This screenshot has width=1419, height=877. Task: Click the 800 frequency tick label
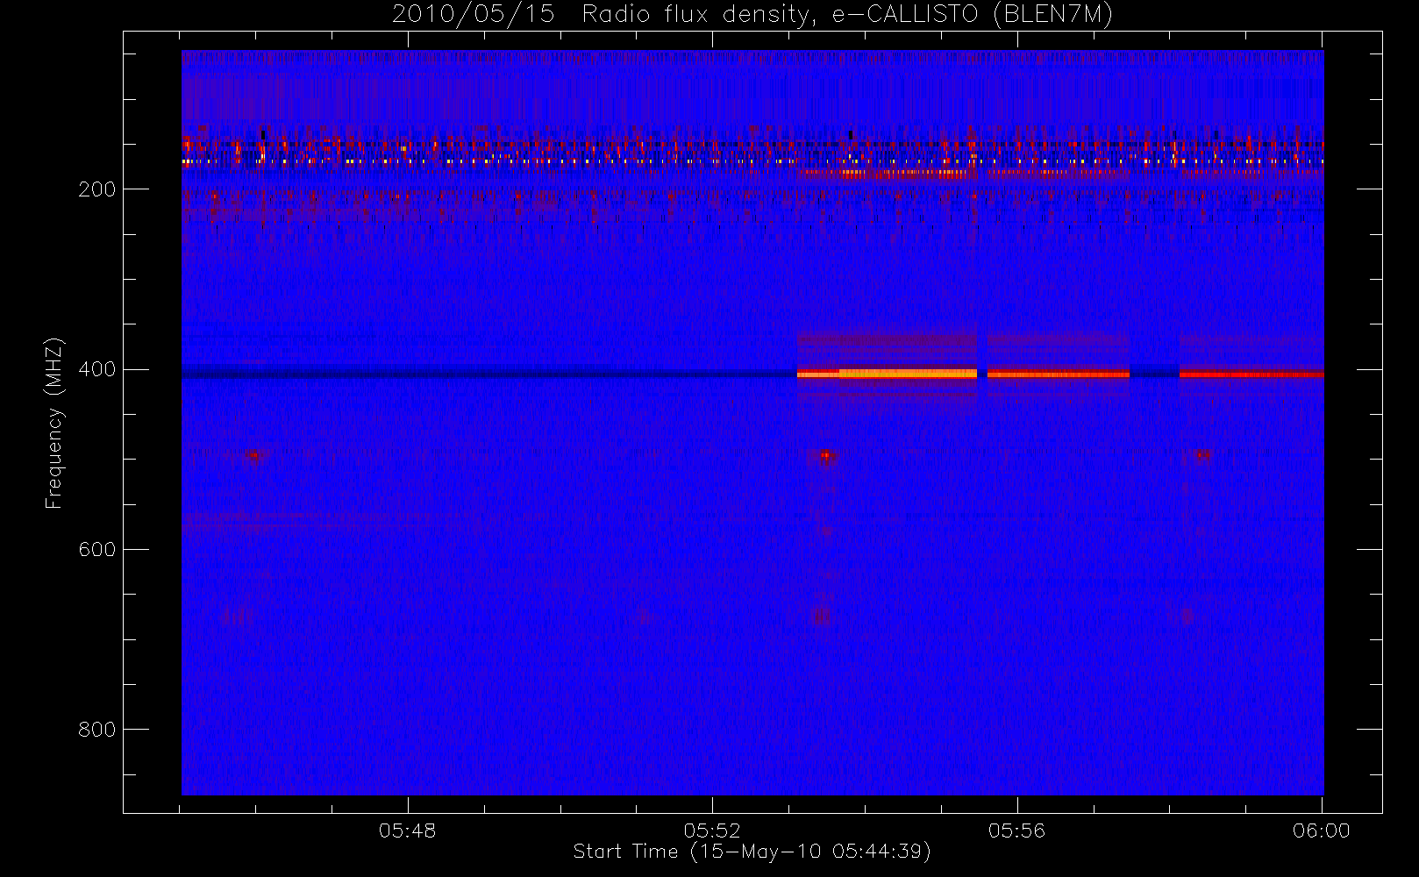(x=96, y=730)
